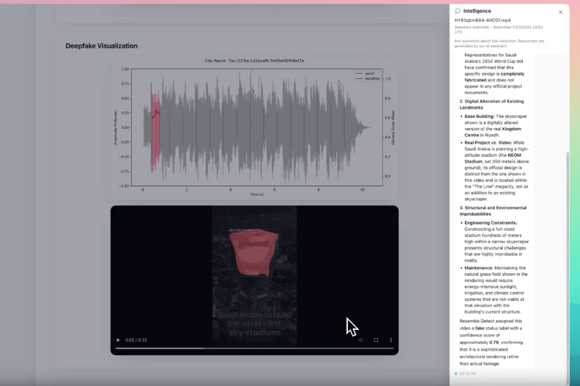Click the red mask overlay in video
The image size is (580, 386).
click(254, 251)
